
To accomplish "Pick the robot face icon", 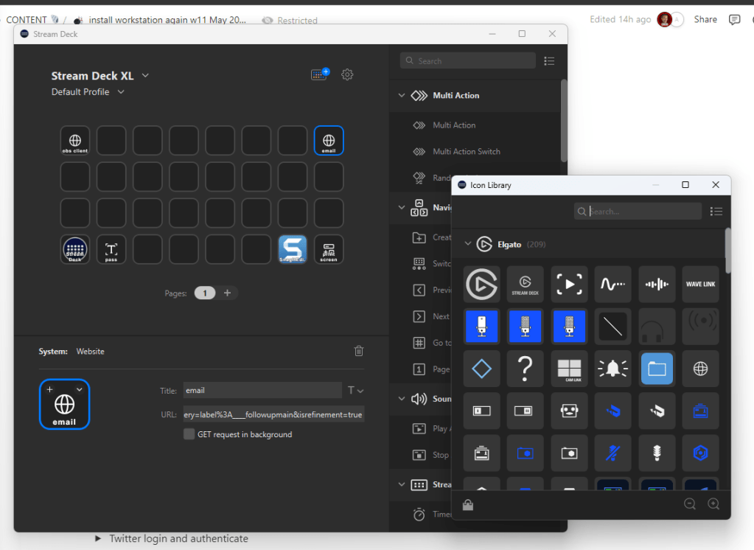I will (x=569, y=411).
